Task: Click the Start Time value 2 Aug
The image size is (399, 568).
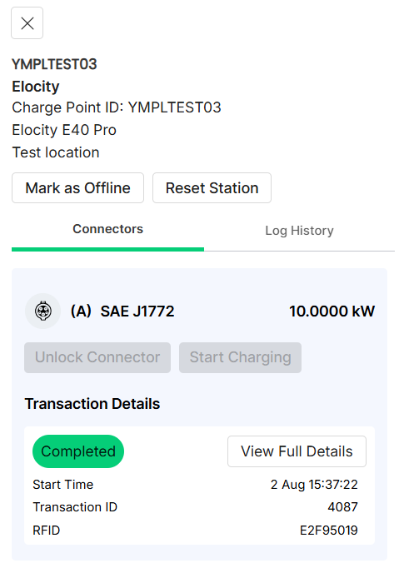Action: (x=314, y=485)
